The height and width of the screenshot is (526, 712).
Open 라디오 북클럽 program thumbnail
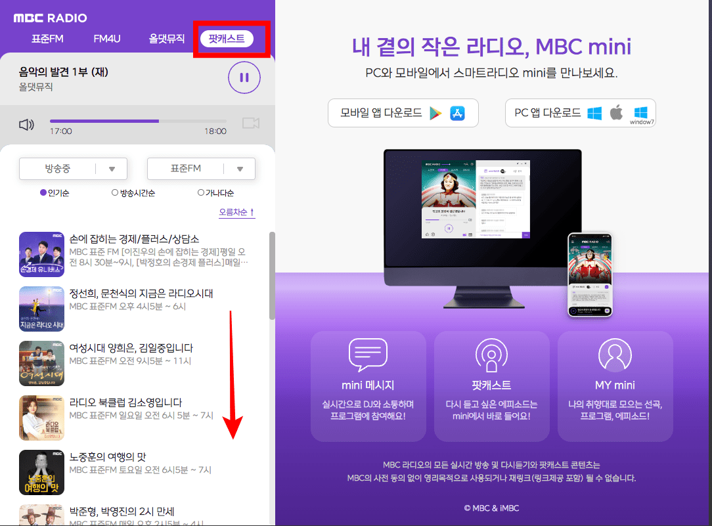coord(42,418)
